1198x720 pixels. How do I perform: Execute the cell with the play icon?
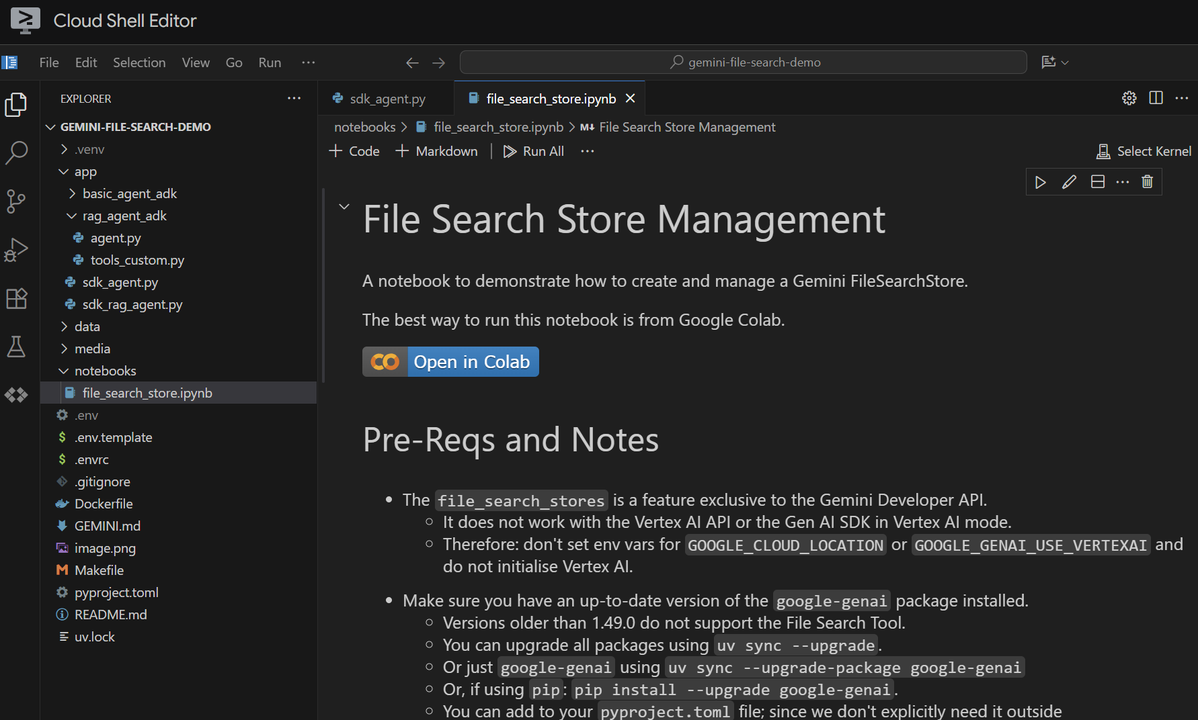(x=1041, y=182)
